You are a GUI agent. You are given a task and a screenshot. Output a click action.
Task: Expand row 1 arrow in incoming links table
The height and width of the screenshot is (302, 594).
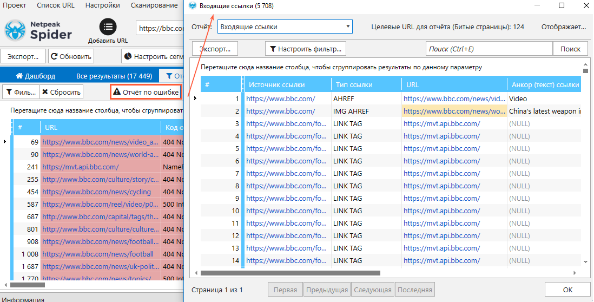(x=195, y=99)
